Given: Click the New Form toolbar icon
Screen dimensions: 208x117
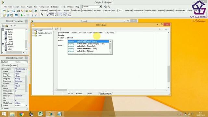Looking at the screenshot, I should pyautogui.click(x=16, y=15).
